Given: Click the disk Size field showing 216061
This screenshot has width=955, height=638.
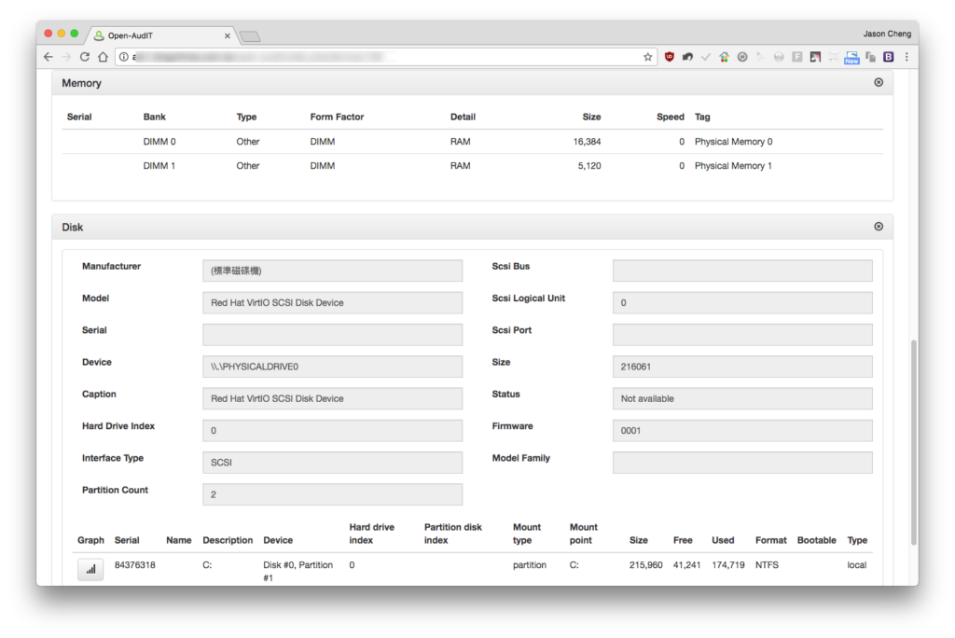Looking at the screenshot, I should coord(742,367).
